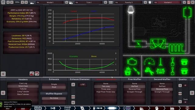Select Race Tubular headers option

(23, 94)
